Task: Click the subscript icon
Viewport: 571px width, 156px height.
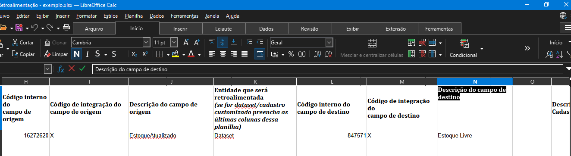Action: [134, 54]
